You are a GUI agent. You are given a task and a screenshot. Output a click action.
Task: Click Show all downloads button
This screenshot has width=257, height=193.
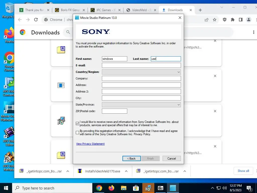coord(243,171)
